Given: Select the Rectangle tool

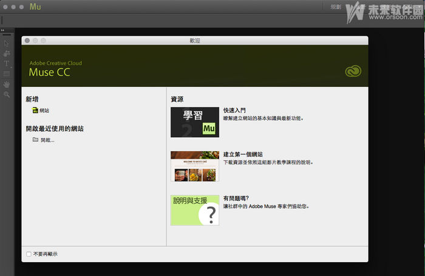Looking at the screenshot, I should 7,73.
